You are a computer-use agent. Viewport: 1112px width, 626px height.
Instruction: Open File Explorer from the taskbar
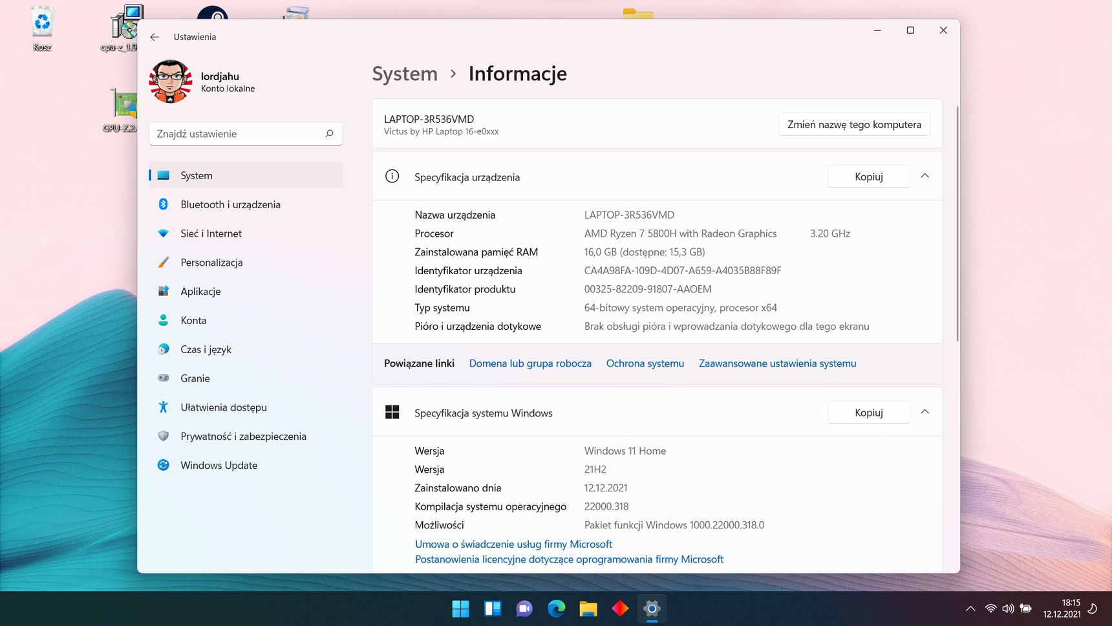588,609
